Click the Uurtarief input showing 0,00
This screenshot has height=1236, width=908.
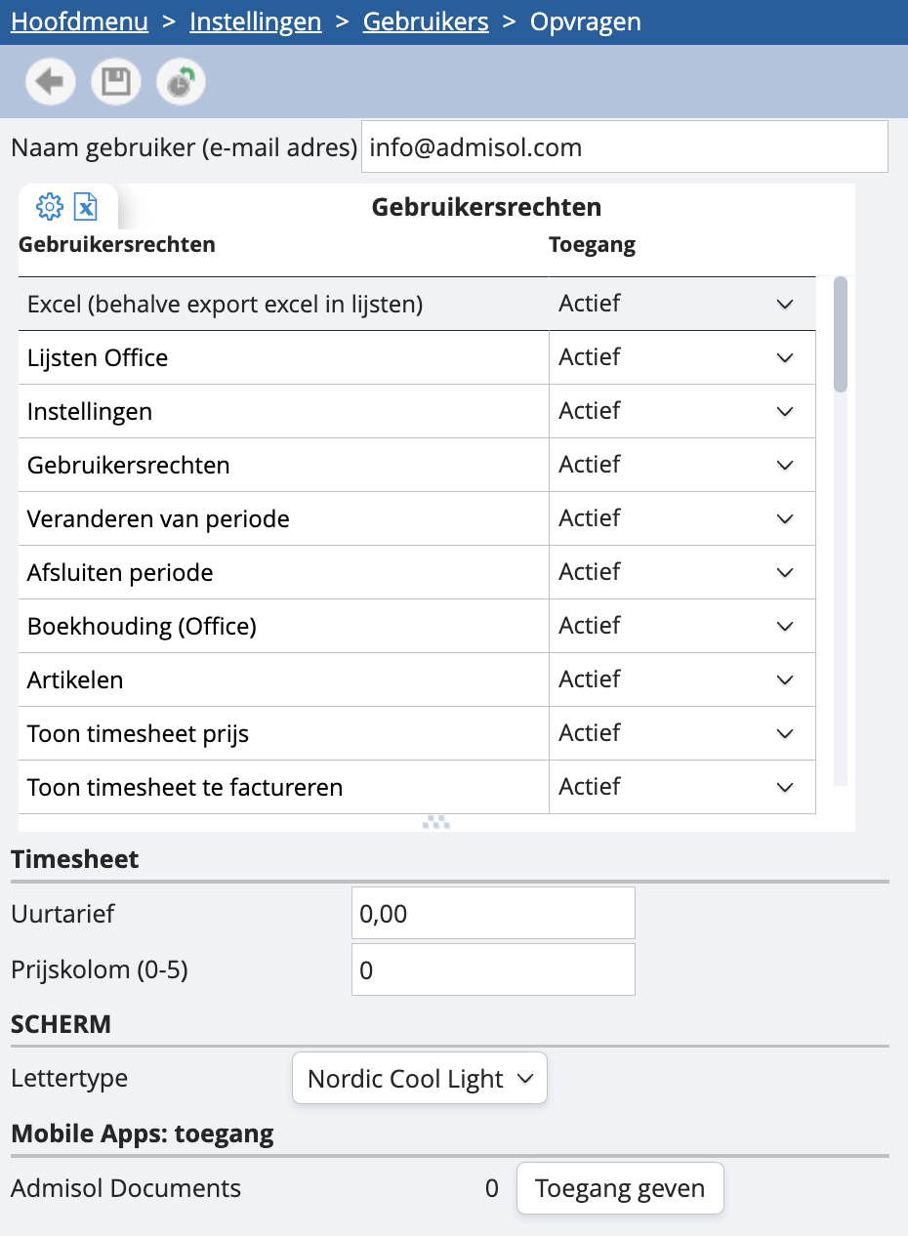click(492, 912)
